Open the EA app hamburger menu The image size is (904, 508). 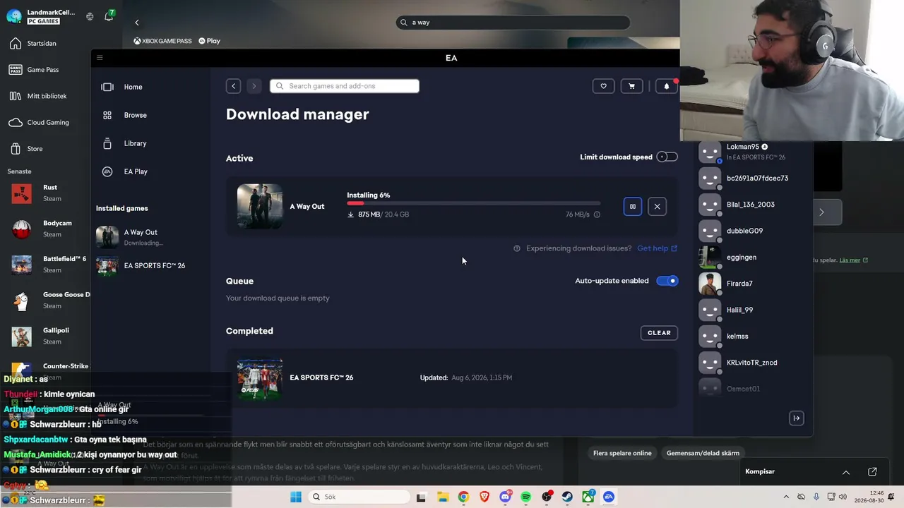(100, 58)
